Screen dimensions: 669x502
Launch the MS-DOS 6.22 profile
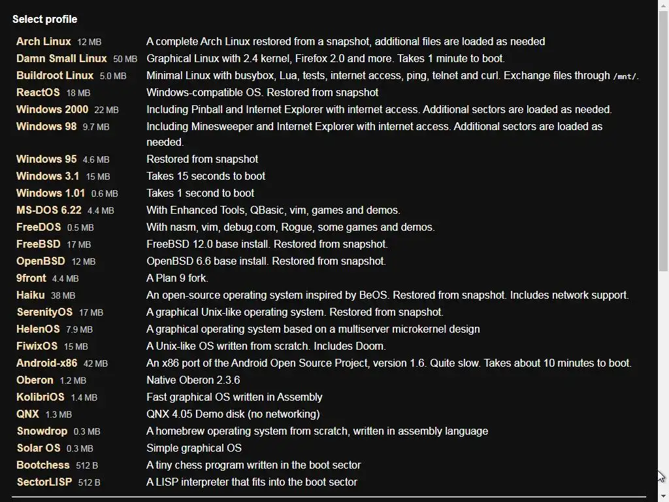(x=49, y=210)
